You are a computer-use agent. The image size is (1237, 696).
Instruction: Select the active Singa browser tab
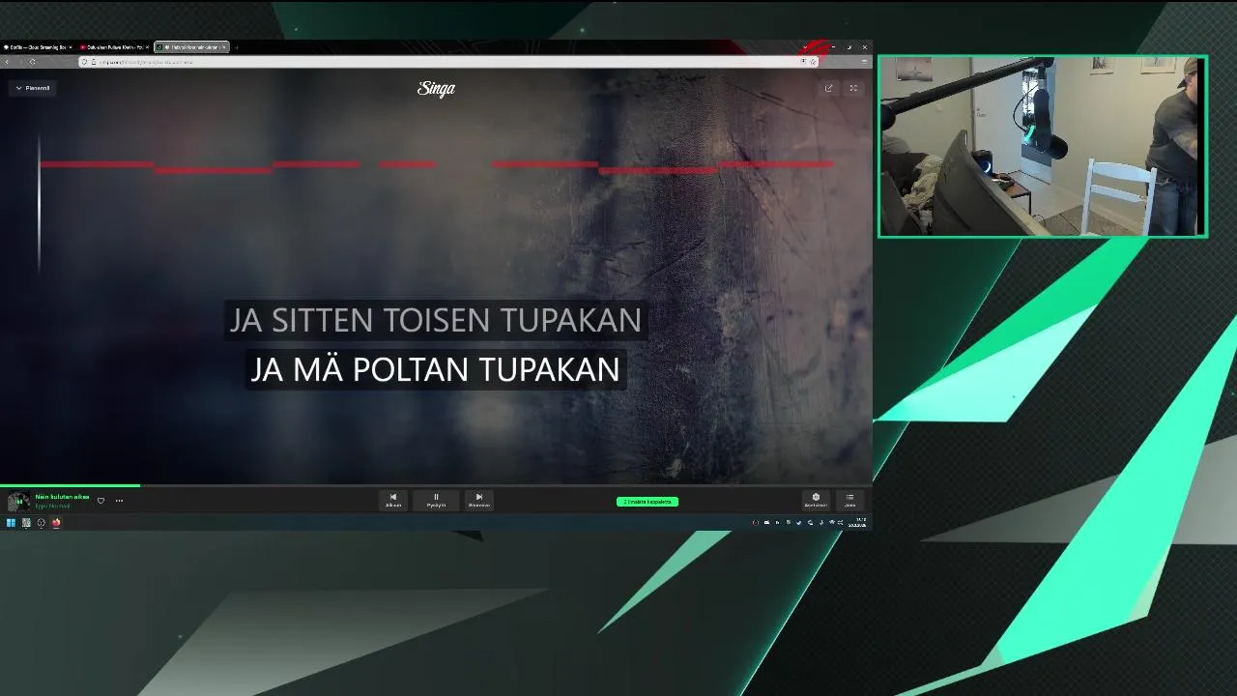tap(190, 46)
